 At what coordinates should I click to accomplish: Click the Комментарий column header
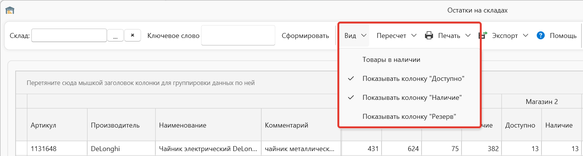[x=301, y=125]
